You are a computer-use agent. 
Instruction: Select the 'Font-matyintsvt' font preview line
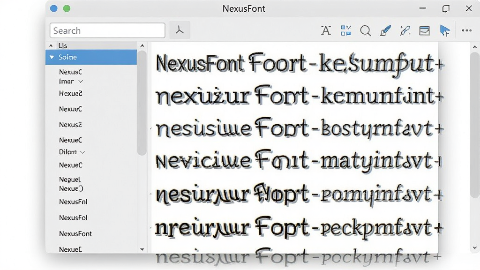click(299, 160)
